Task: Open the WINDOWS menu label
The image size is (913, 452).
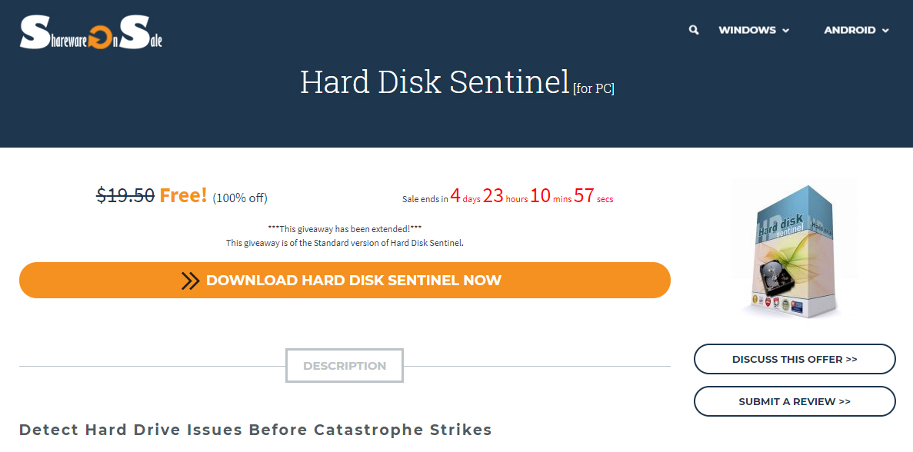Action: click(x=747, y=30)
